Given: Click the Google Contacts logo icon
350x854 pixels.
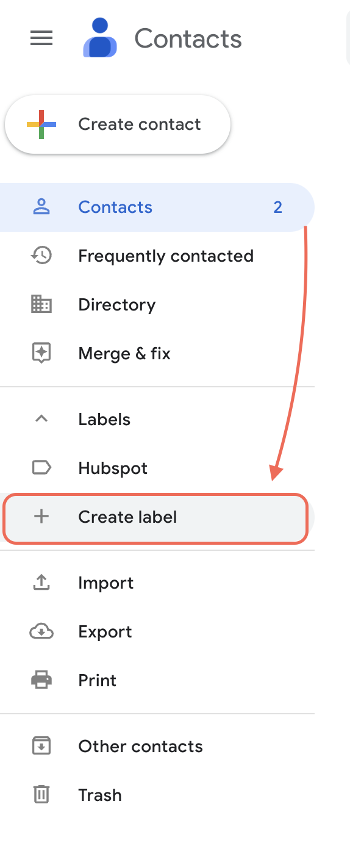Looking at the screenshot, I should [x=100, y=38].
